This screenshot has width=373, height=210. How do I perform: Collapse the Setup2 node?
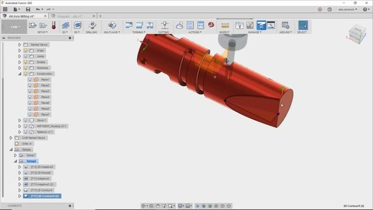tap(15, 161)
